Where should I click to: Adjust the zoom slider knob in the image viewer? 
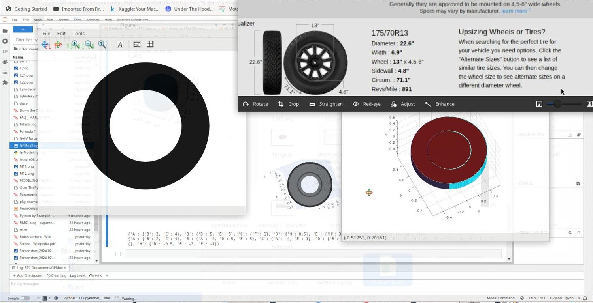[x=557, y=104]
